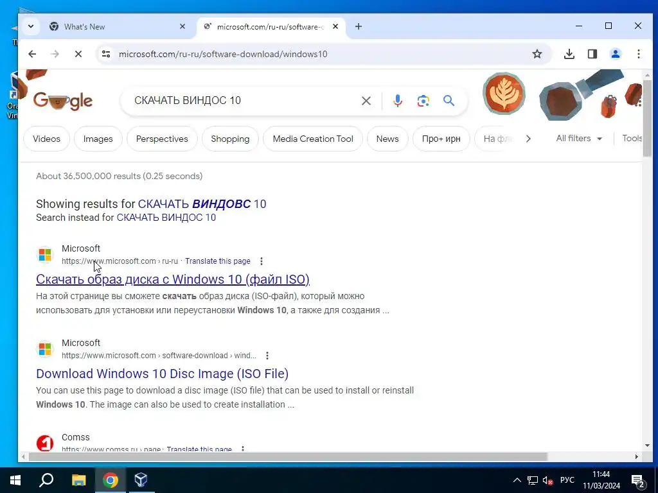Stop loading the page

(78, 54)
